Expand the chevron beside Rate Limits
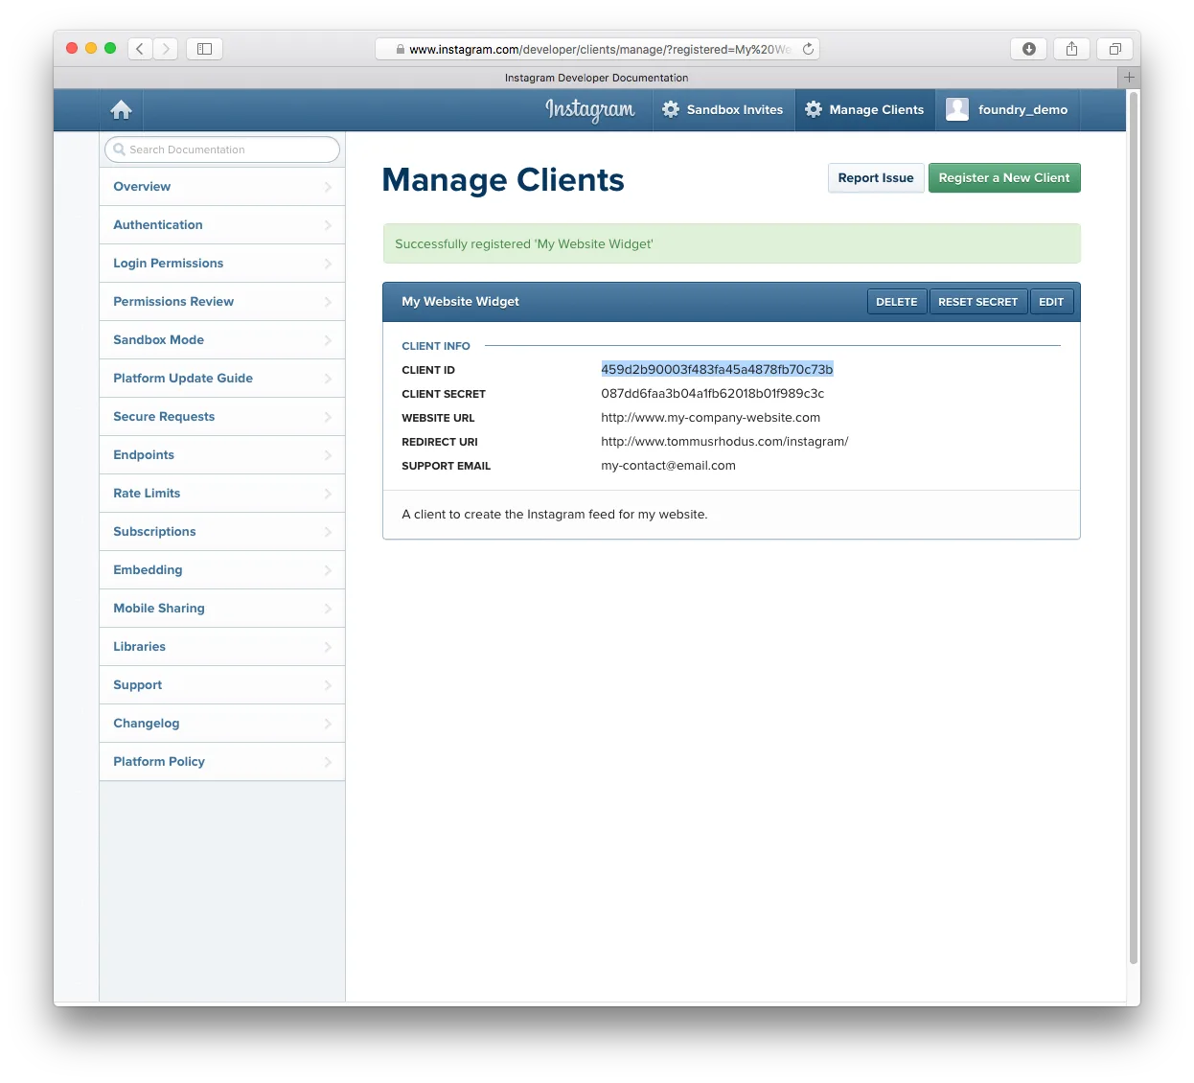 [328, 494]
